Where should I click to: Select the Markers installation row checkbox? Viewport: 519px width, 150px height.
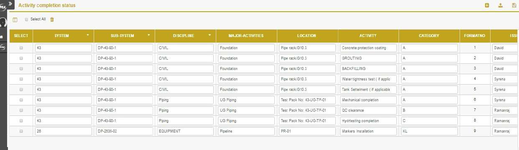21,131
